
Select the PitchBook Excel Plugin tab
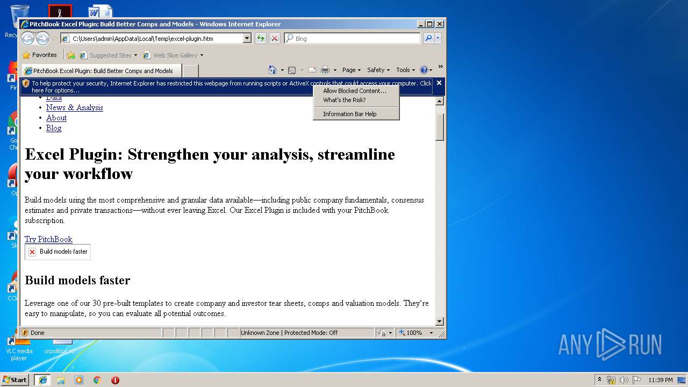[x=101, y=71]
